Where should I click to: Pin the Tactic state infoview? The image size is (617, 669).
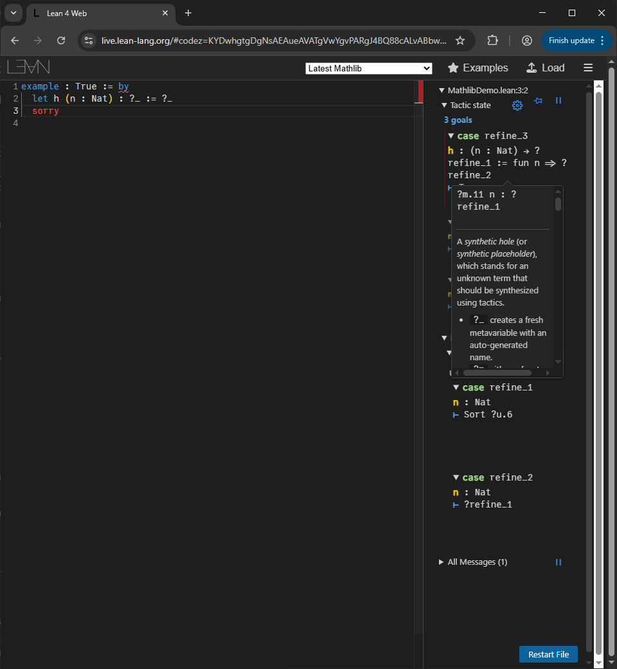click(538, 101)
